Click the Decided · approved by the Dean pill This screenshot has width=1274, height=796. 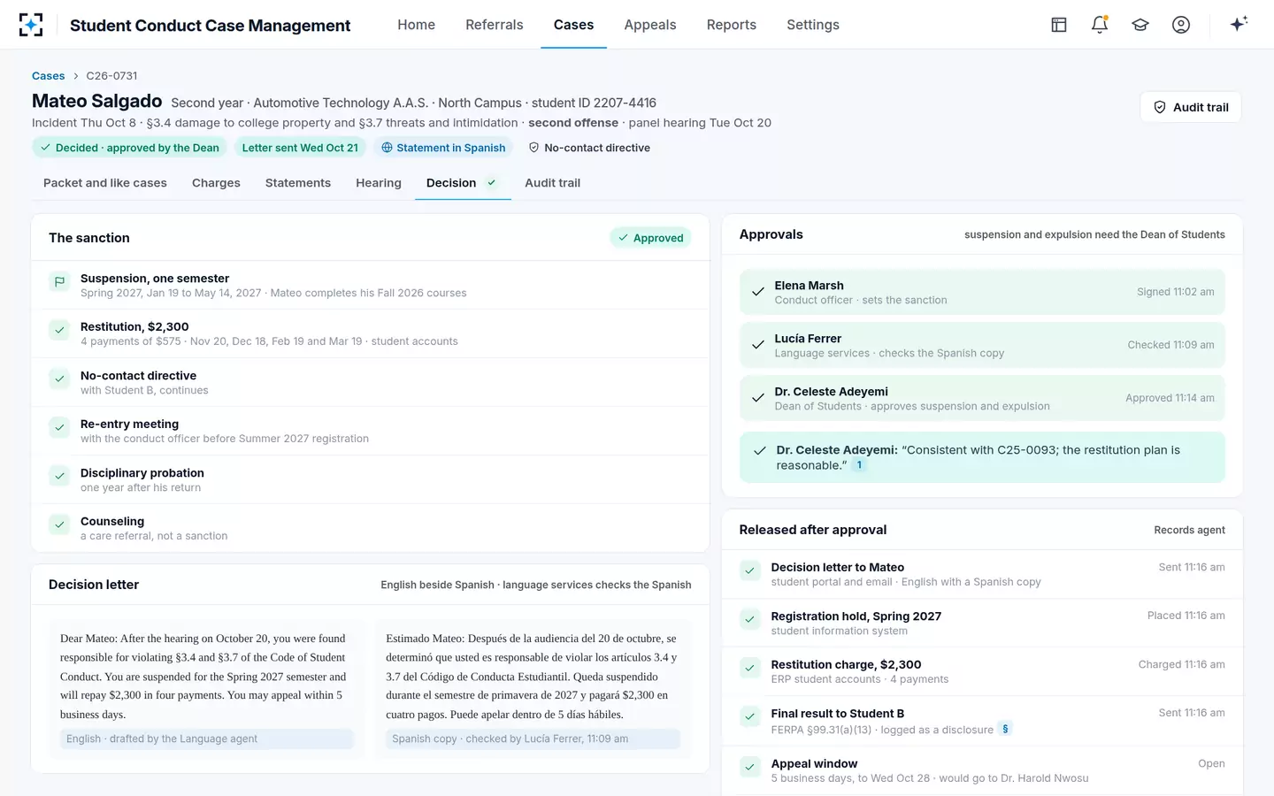(130, 148)
